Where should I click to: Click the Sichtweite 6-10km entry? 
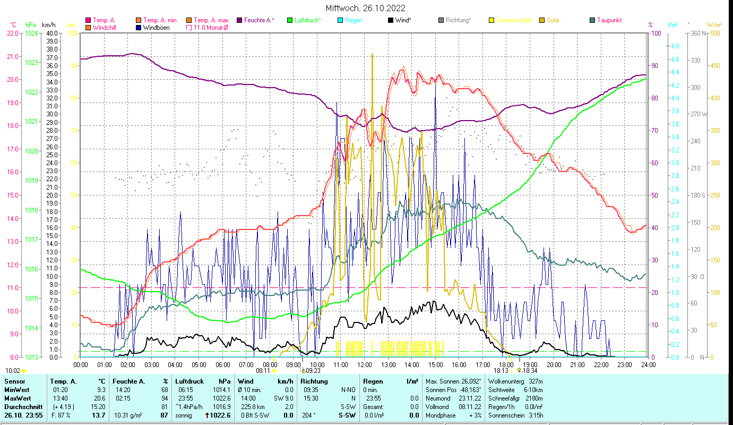tap(515, 390)
